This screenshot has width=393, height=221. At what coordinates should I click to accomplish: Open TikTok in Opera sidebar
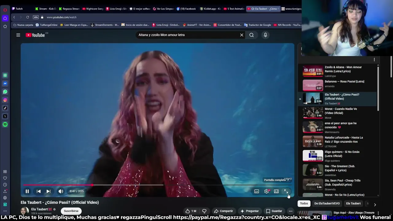click(5, 108)
